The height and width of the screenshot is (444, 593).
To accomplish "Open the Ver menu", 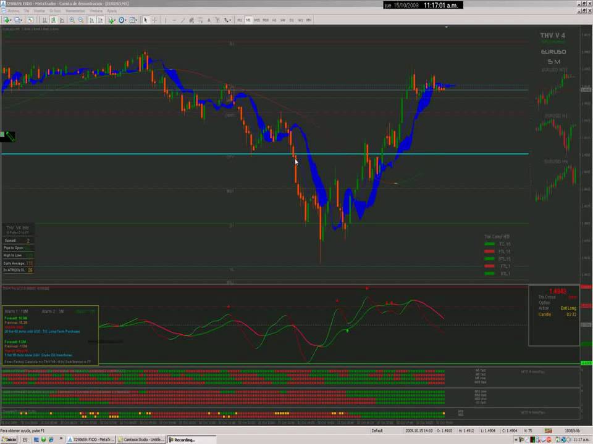I will point(27,10).
